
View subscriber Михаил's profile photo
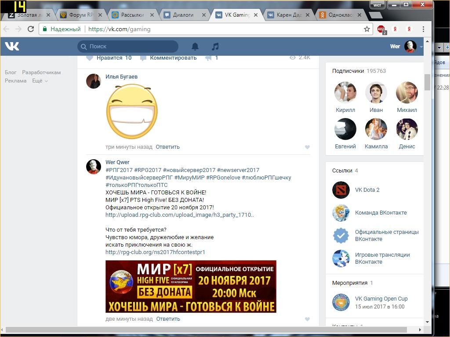pos(406,92)
